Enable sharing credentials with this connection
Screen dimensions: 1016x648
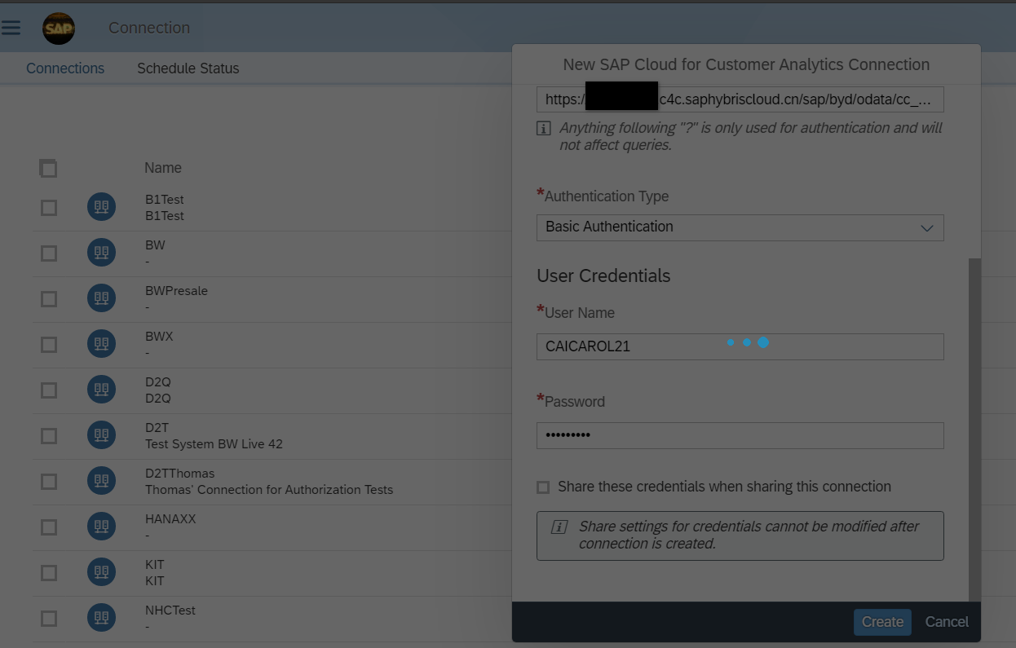point(543,487)
